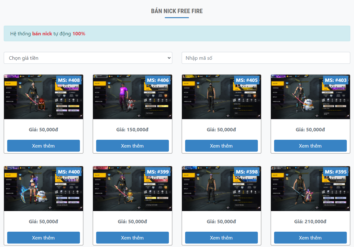Open thumbnail of account MS: #398

point(221,189)
